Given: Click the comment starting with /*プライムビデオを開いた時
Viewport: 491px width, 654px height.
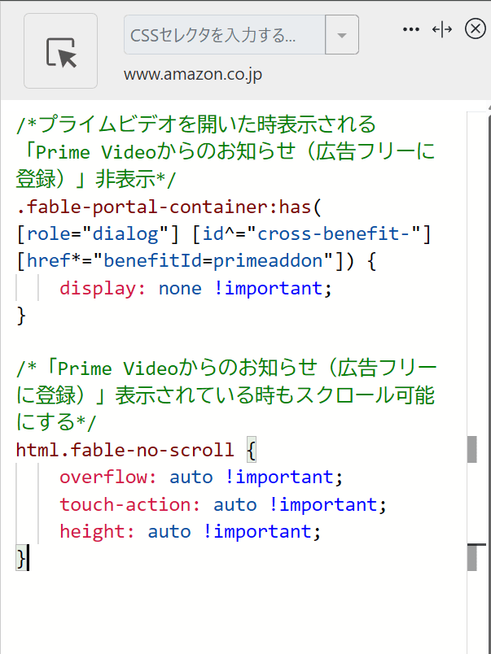Looking at the screenshot, I should click(x=197, y=125).
